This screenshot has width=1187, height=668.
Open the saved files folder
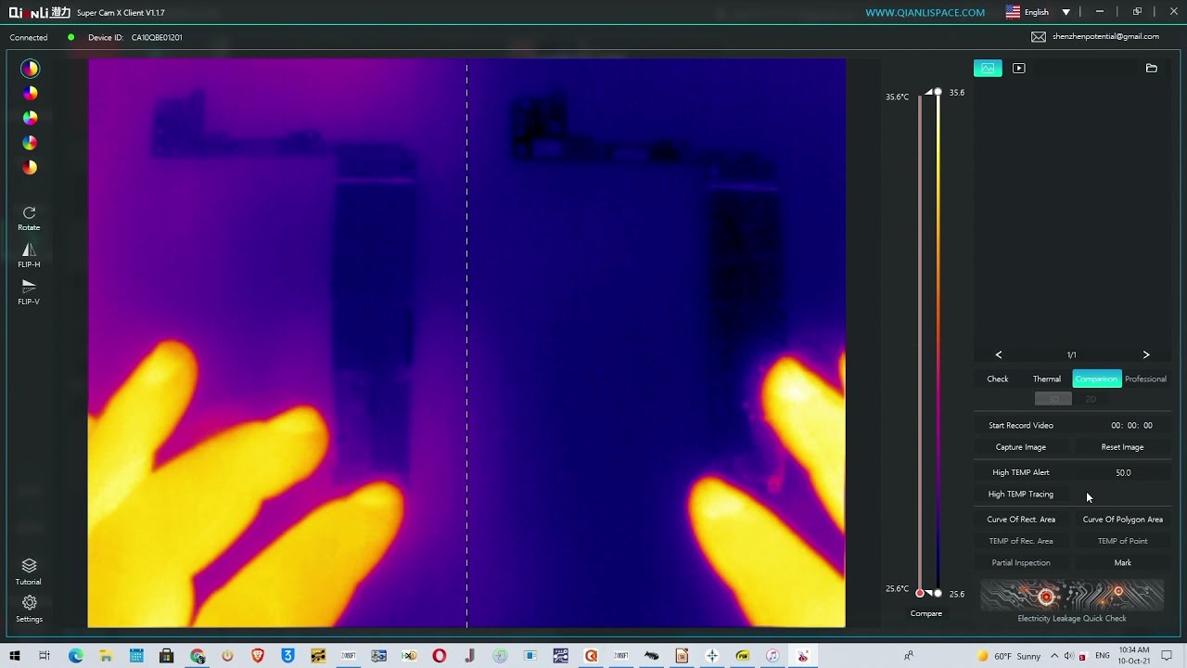[x=1151, y=68]
